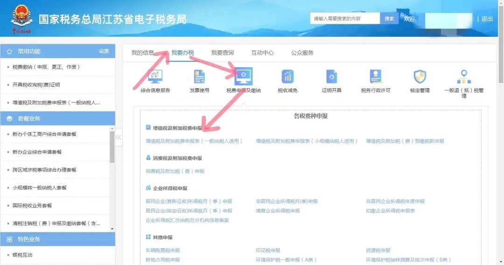Open 资源税申报
This screenshot has height=265, width=504.
click(x=378, y=250)
